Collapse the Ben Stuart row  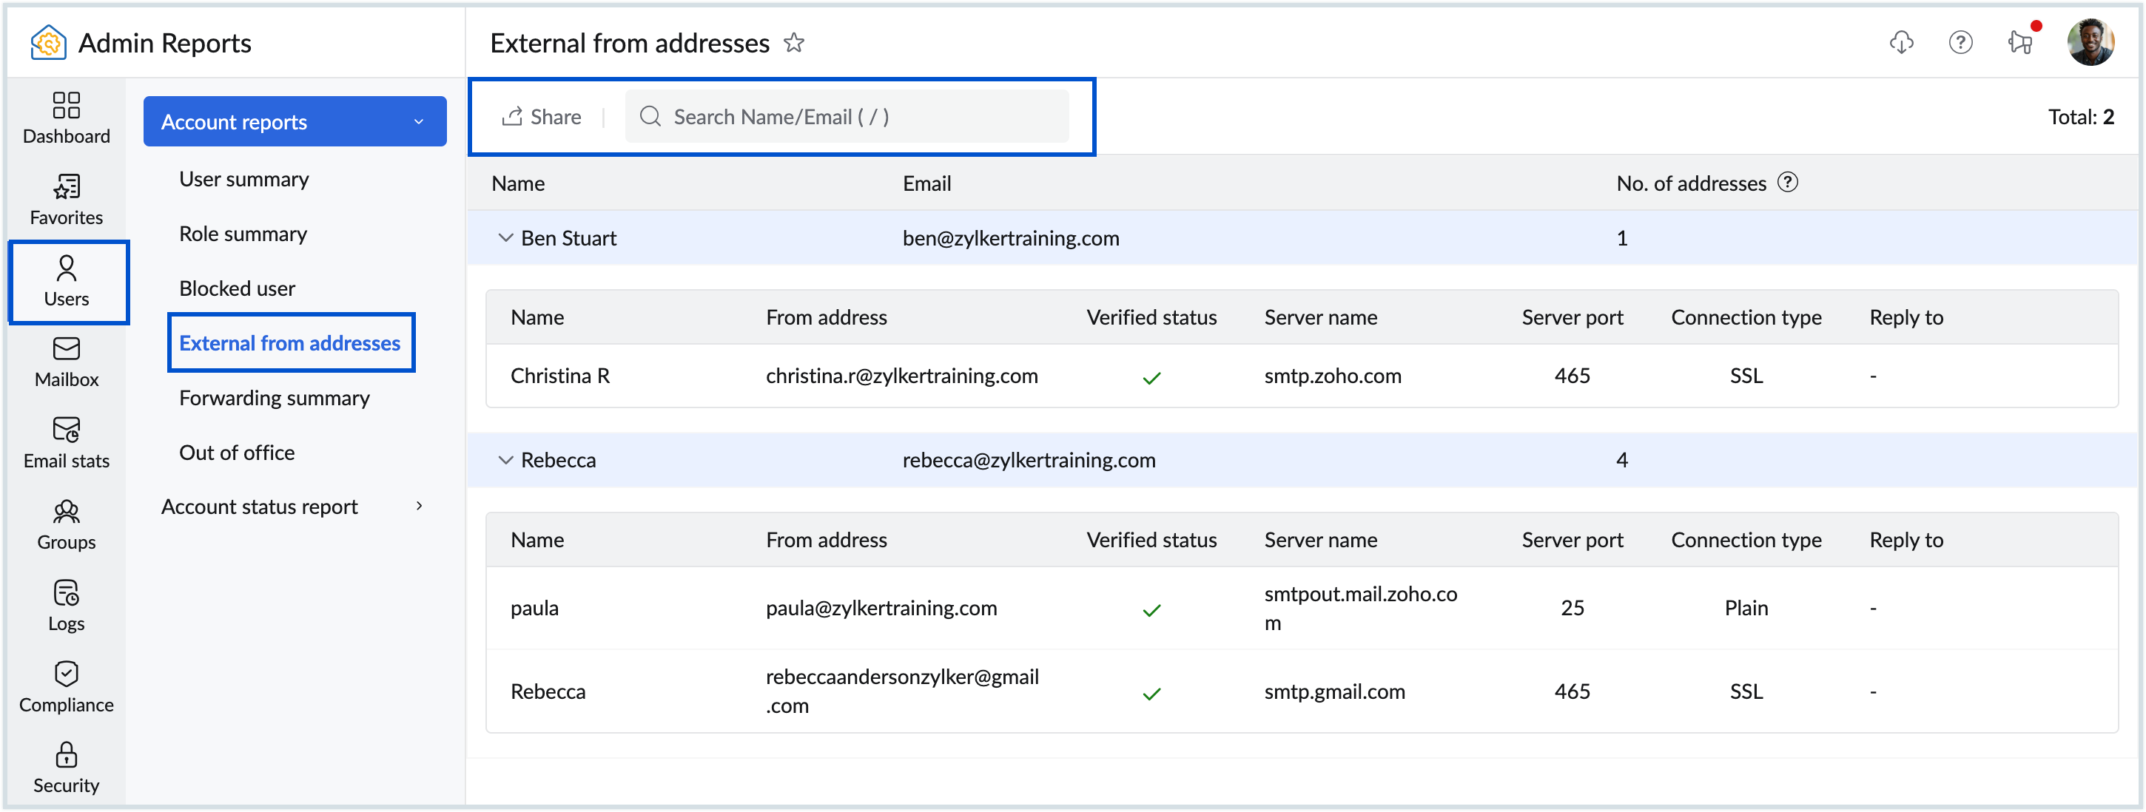point(505,238)
